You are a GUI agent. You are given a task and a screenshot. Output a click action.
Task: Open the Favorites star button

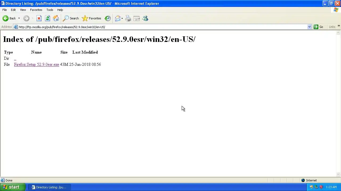pyautogui.click(x=92, y=18)
